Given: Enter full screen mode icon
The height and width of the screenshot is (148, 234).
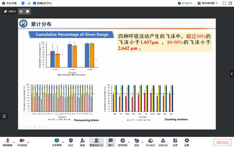Looking at the screenshot, I should click(x=224, y=3).
